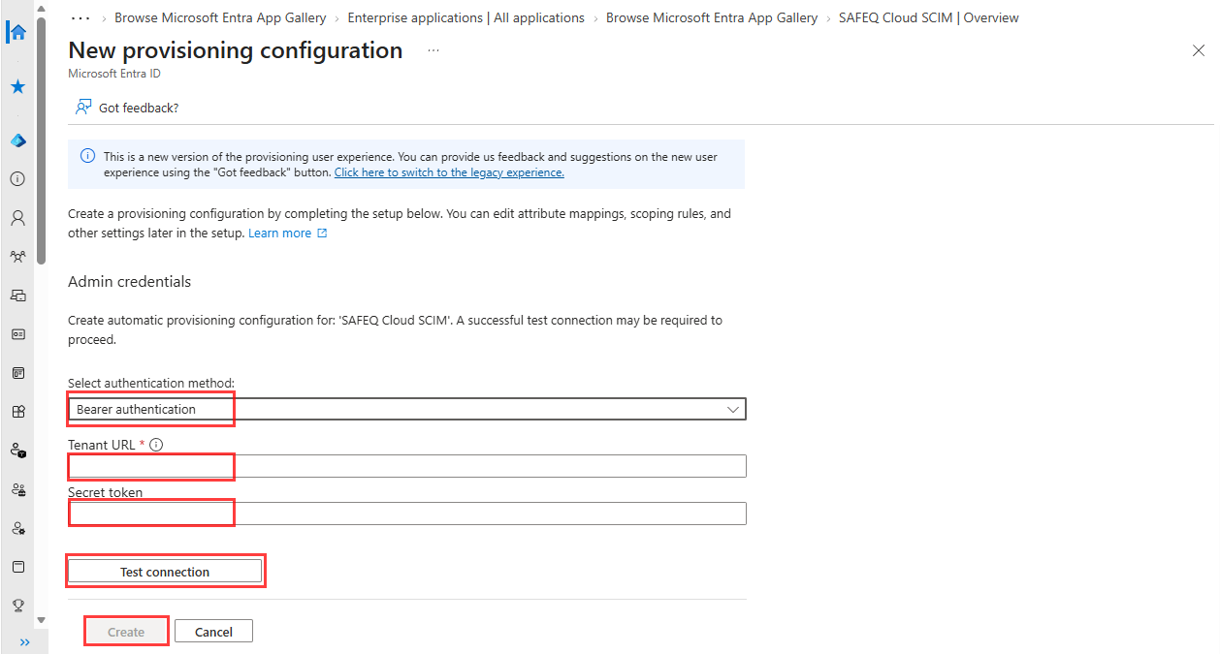Click the info icon in the blue banner

87,156
